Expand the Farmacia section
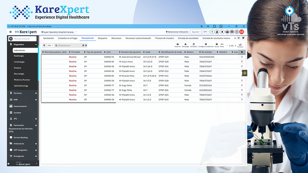308x173 pixels. pos(36,93)
